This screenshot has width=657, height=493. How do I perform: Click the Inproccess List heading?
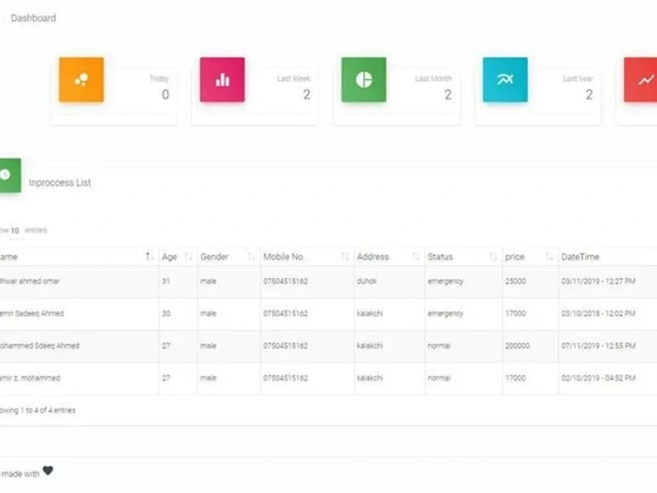point(60,183)
